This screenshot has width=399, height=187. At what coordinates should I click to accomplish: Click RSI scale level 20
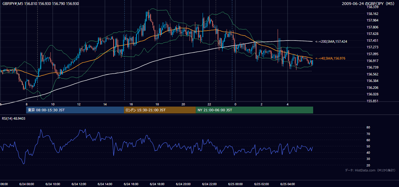tap(368, 165)
